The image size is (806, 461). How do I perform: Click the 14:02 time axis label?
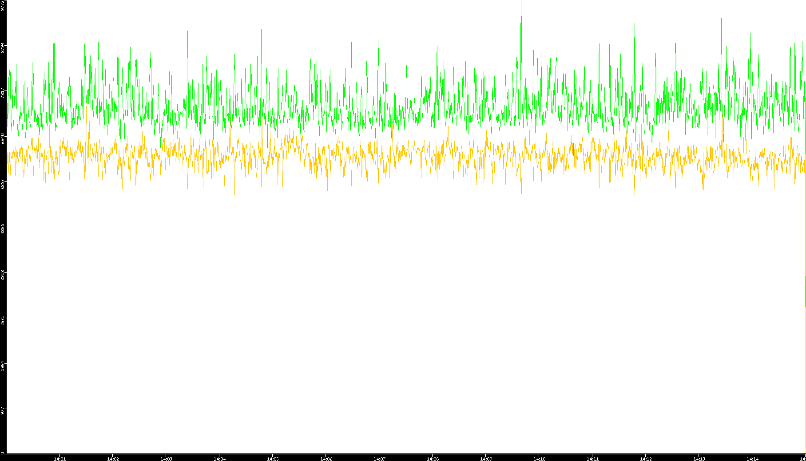click(113, 458)
